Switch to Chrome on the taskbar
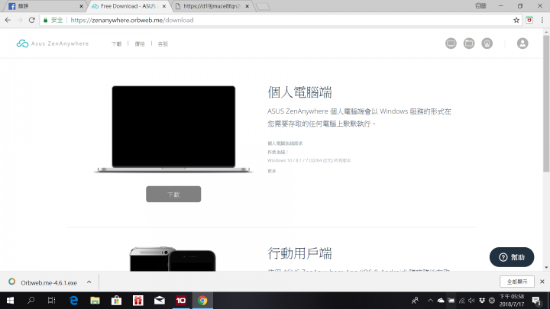 coord(202,301)
